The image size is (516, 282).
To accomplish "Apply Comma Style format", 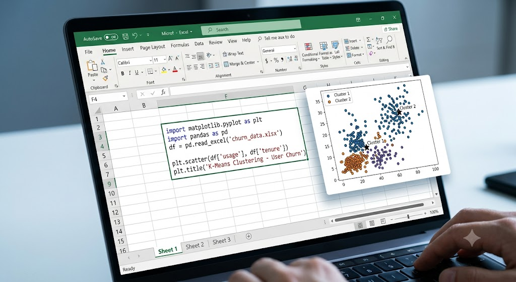I will point(282,60).
